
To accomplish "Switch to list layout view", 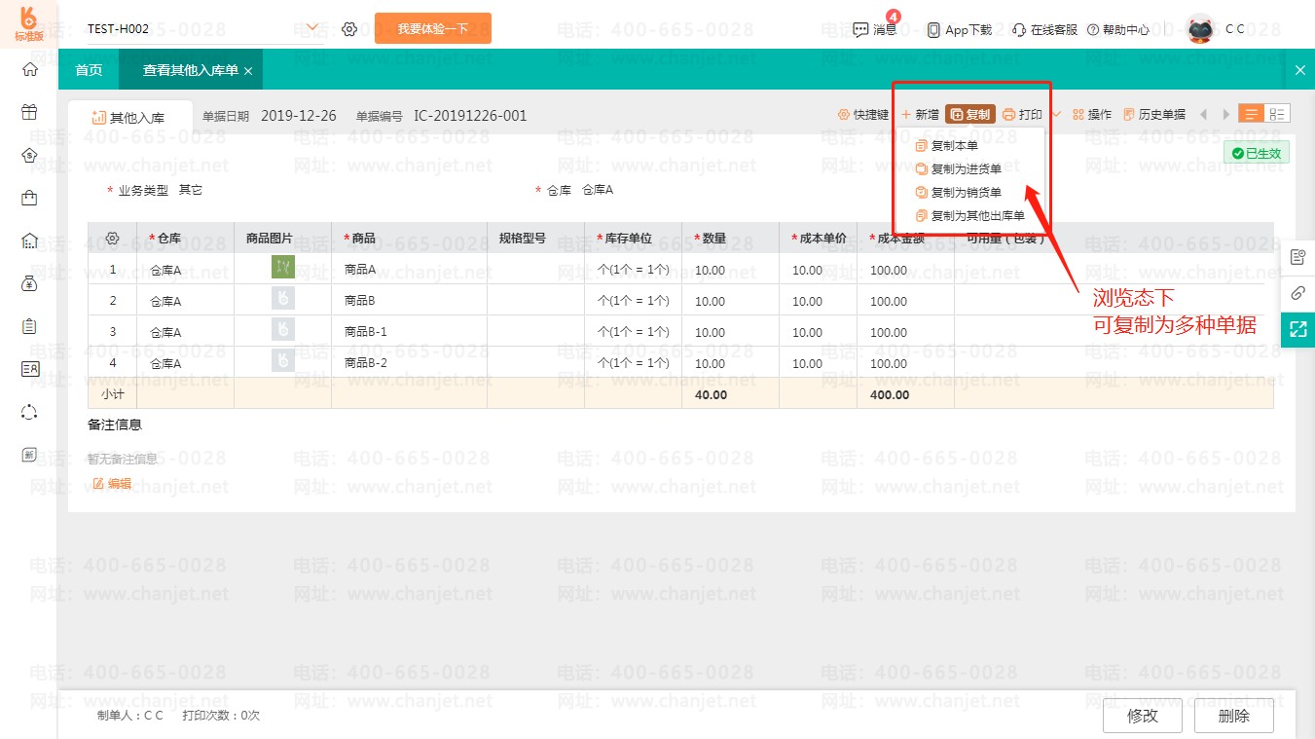I will click(x=1252, y=114).
